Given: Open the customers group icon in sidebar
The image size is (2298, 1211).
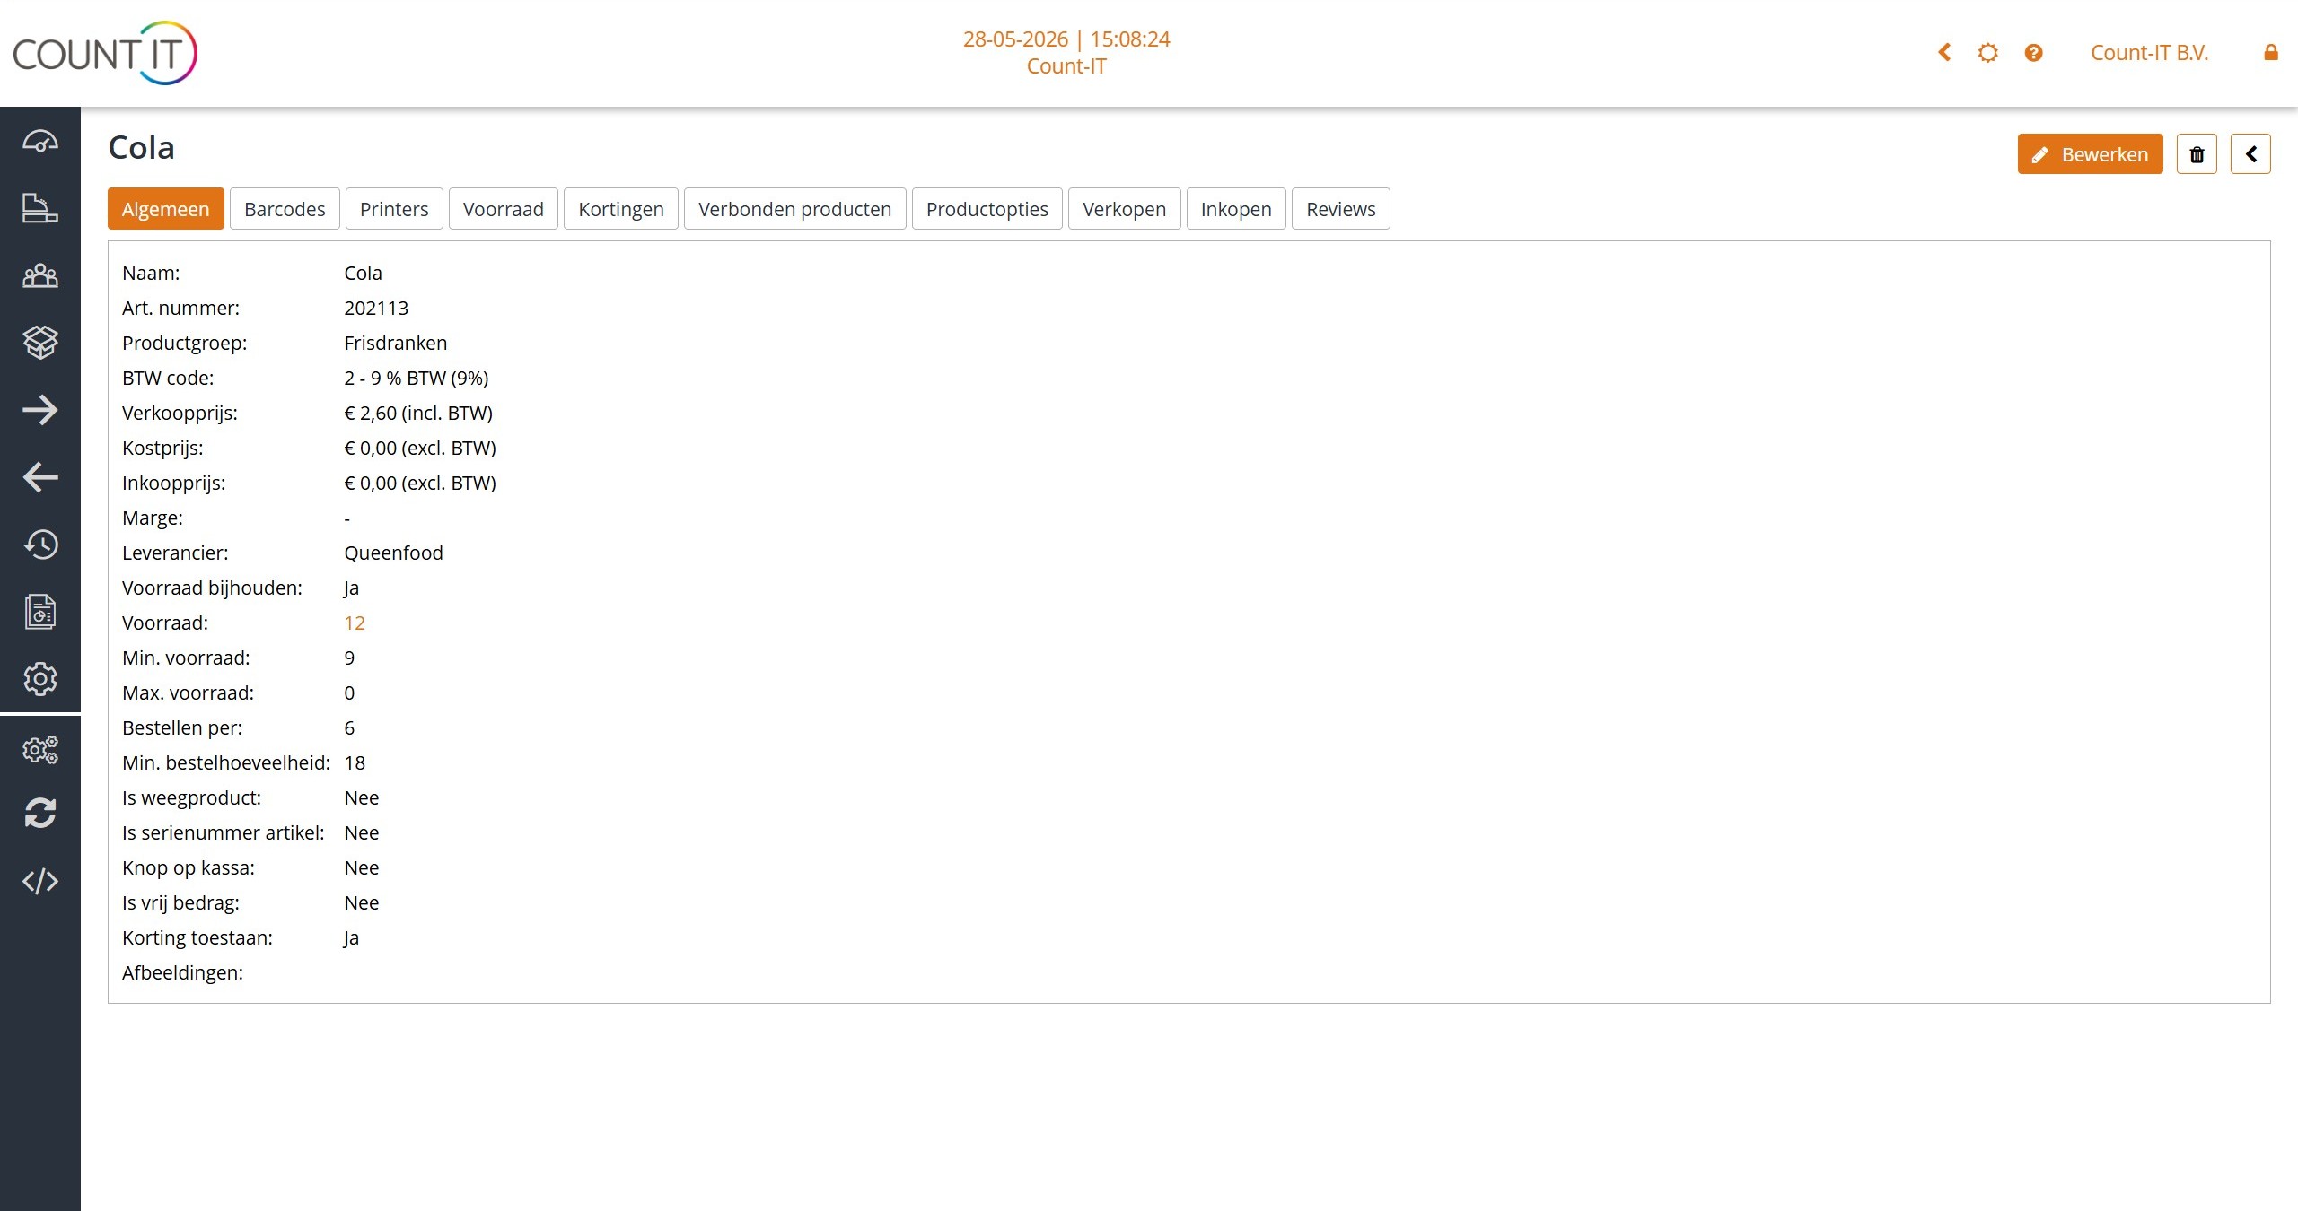Looking at the screenshot, I should point(40,275).
